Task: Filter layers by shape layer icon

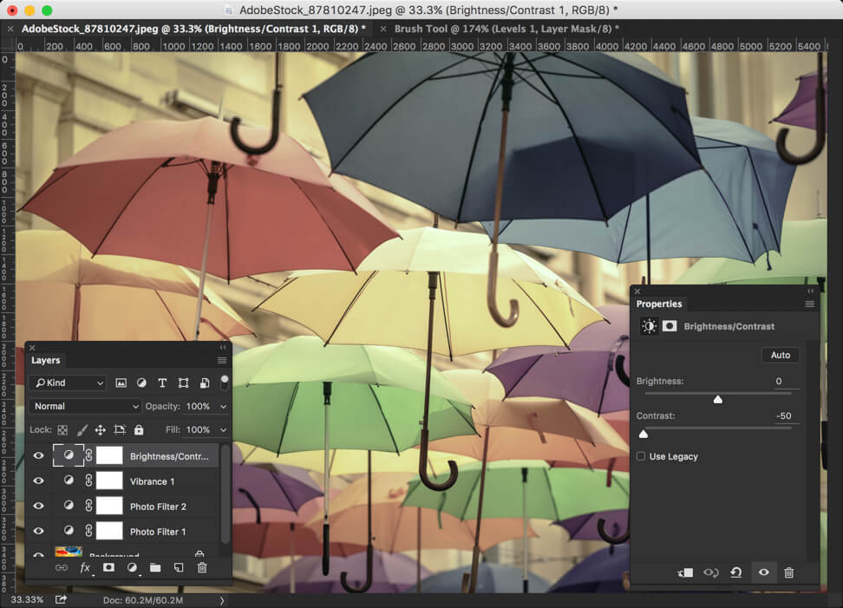Action: point(183,382)
